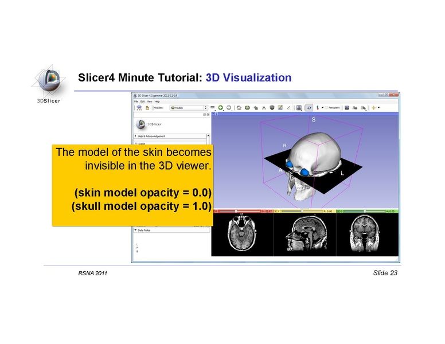Screen dimensions: 445x344
Task: Open the Modules selector showing Models
Action: click(x=189, y=108)
